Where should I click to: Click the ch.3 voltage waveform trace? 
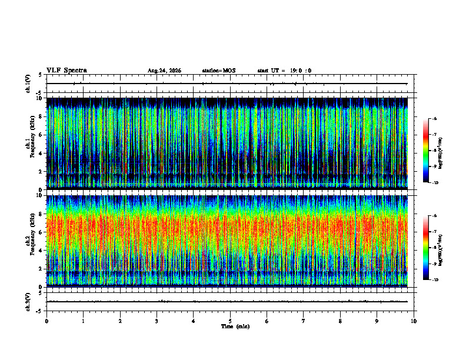[227, 302]
